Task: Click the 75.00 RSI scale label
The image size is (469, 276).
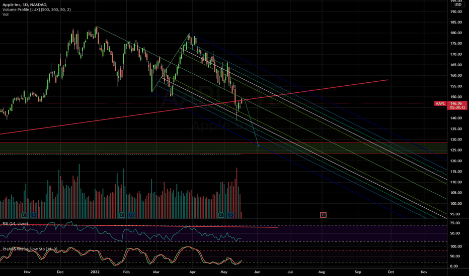Action: point(455,223)
